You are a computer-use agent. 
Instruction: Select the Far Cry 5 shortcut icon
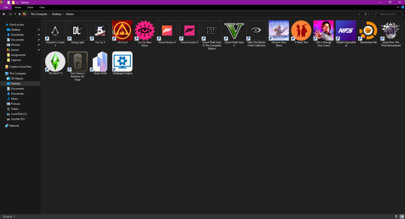(100, 30)
